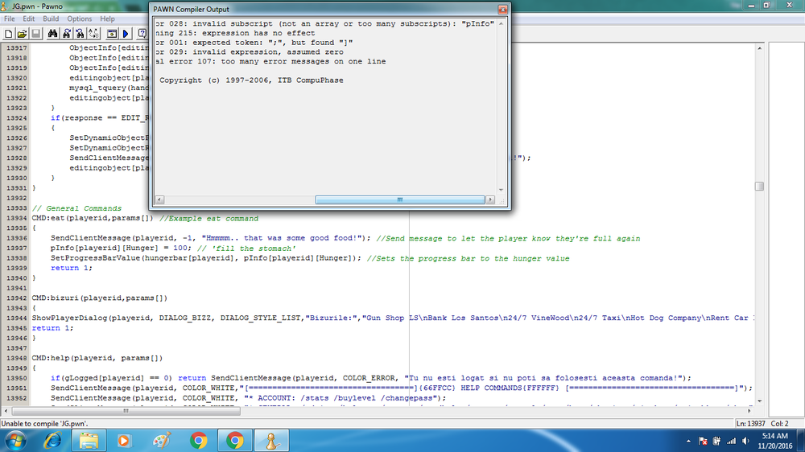
Task: Open the Build menu
Action: click(x=51, y=18)
